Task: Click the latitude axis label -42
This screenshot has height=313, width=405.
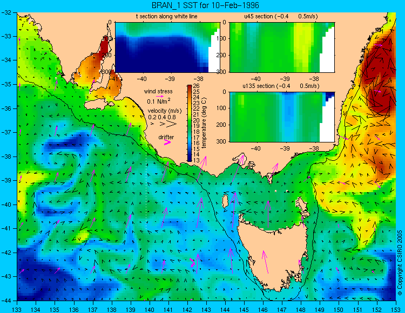Action: pyautogui.click(x=6, y=253)
